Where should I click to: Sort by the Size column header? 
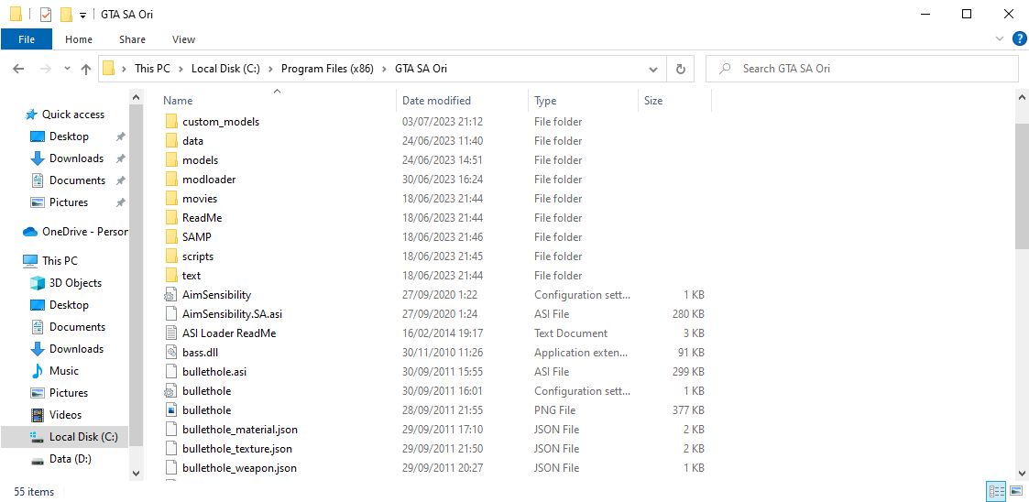click(674, 101)
